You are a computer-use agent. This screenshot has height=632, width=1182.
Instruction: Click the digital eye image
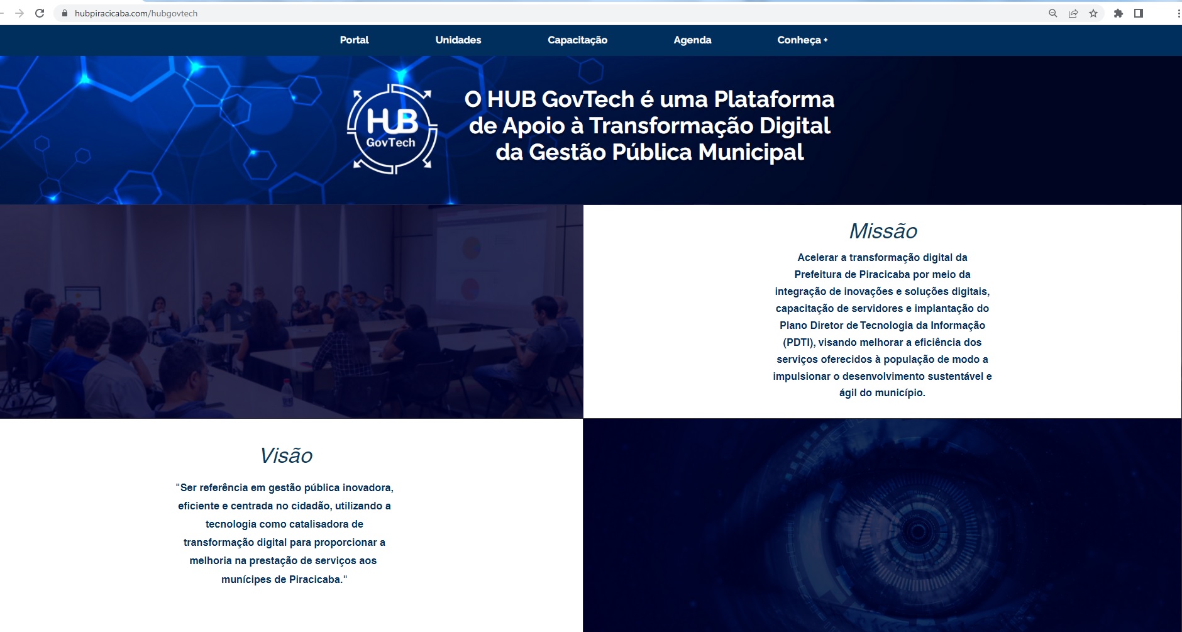coord(882,525)
